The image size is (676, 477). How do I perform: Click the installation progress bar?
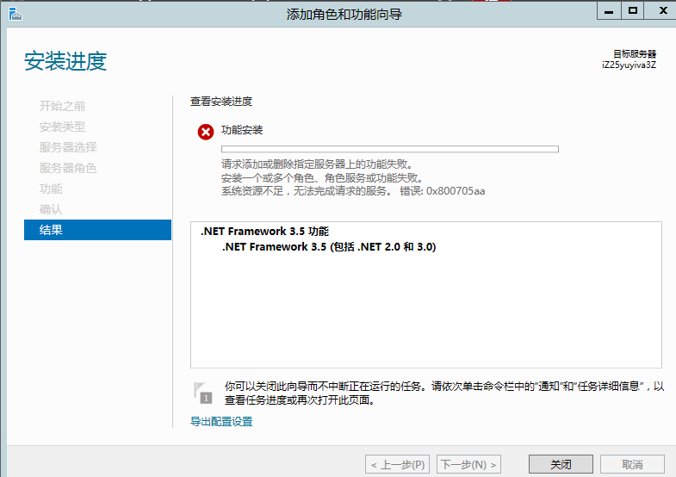[389, 149]
